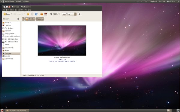180x112 pixels.
Task: Click the Forward button
Action: coord(18,14)
